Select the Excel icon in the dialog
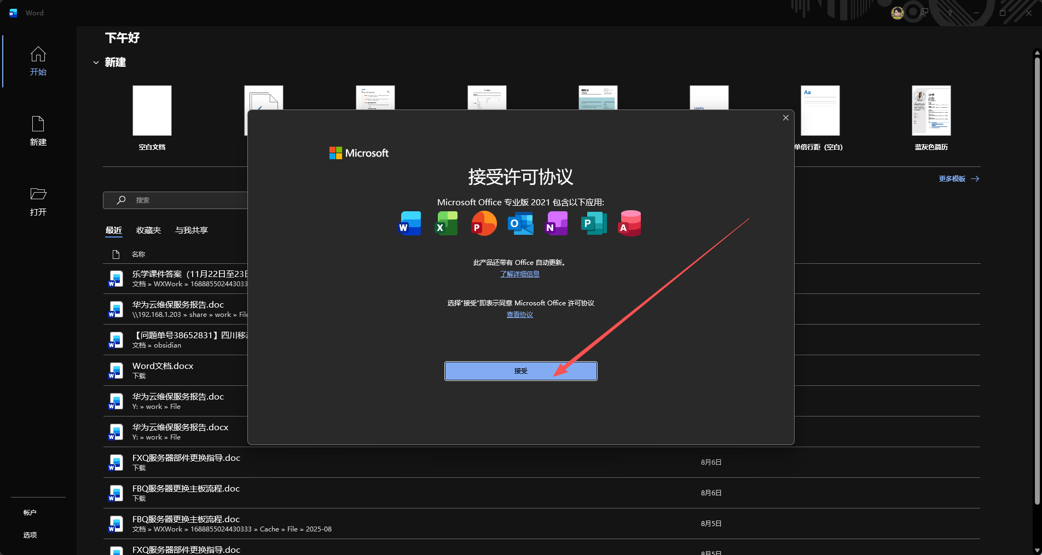1042x555 pixels. pyautogui.click(x=446, y=223)
